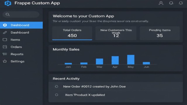Click 'Welcome to your Custom App' heading
Image resolution: width=187 pixels, height=105 pixels.
[83, 16]
